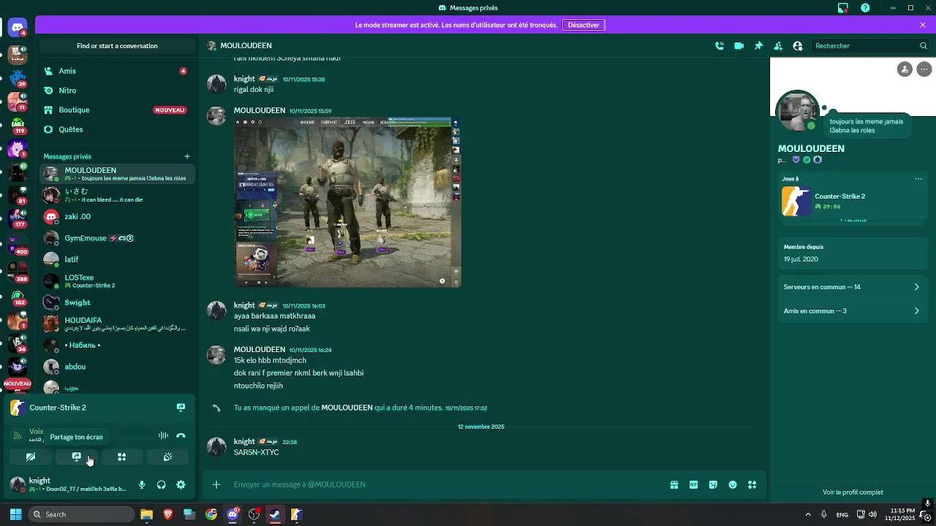Open Windows Start menu

(15, 514)
